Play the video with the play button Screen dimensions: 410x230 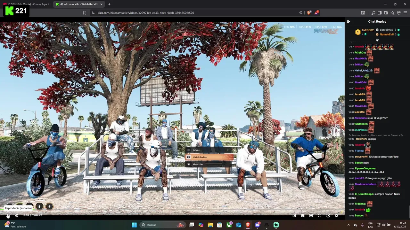click(8, 216)
